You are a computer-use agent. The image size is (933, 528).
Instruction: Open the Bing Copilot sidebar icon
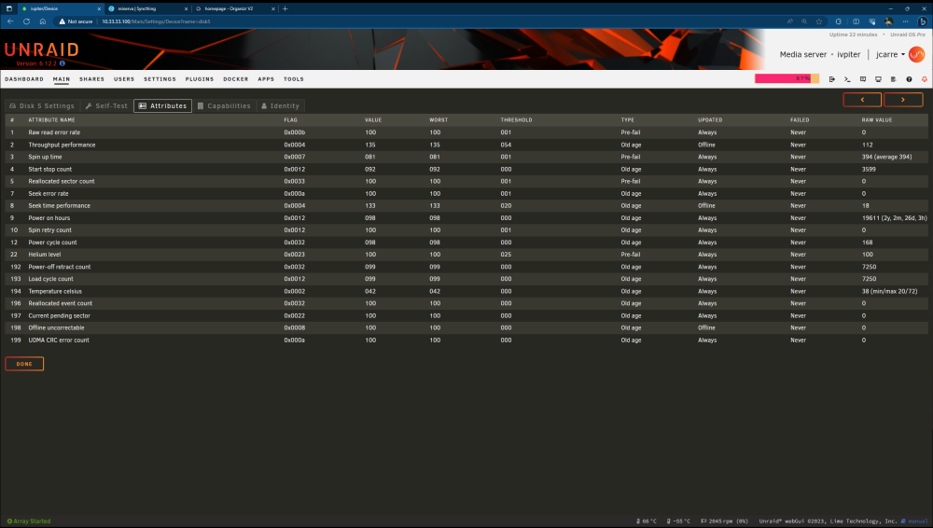tap(923, 21)
